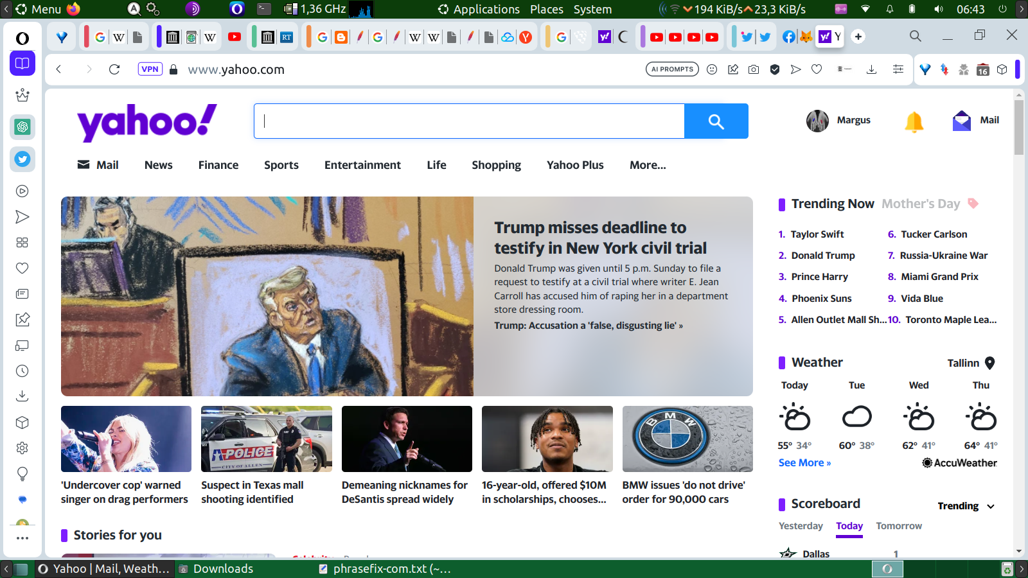1028x578 pixels.
Task: Open the System menu in top panel
Action: pyautogui.click(x=592, y=9)
